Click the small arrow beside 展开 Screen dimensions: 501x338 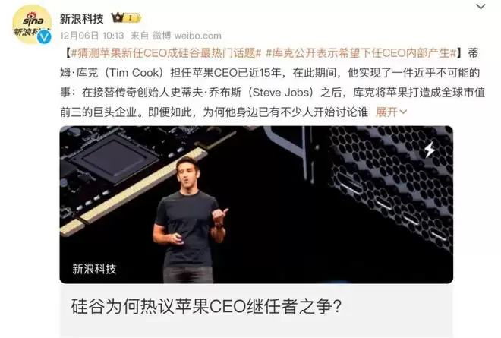(403, 112)
